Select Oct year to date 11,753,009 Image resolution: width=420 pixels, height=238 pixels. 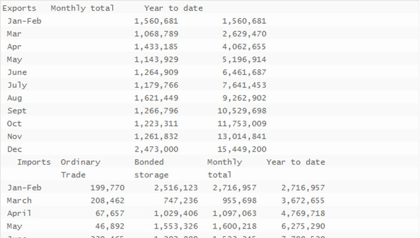coord(242,124)
